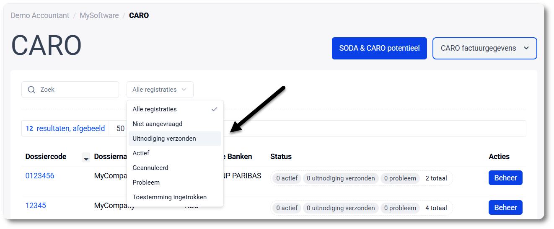
Task: Choose Toestemming ingetrokken option
Action: 169,197
